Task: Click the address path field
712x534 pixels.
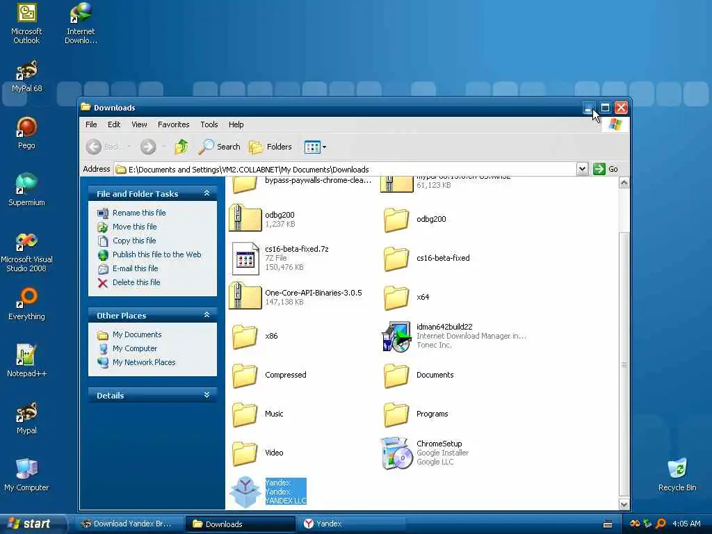Action: [346, 170]
